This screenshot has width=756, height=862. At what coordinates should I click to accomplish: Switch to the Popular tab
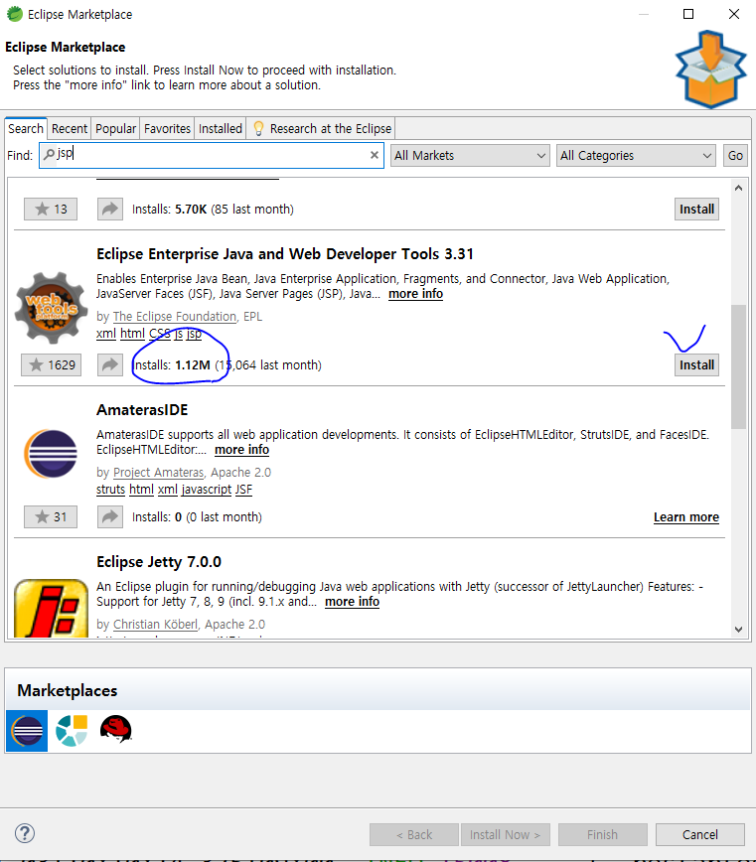(x=115, y=129)
